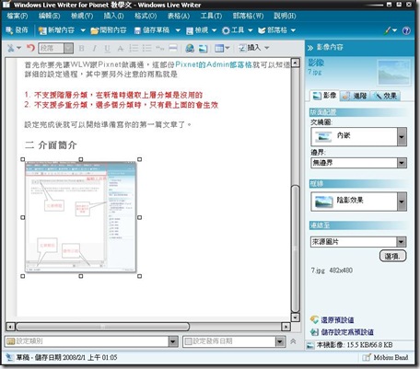Open the 表格(A) menu
This screenshot has height=369, width=420.
tap(179, 16)
